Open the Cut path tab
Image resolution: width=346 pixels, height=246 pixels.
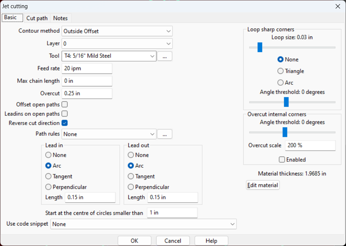[37, 18]
